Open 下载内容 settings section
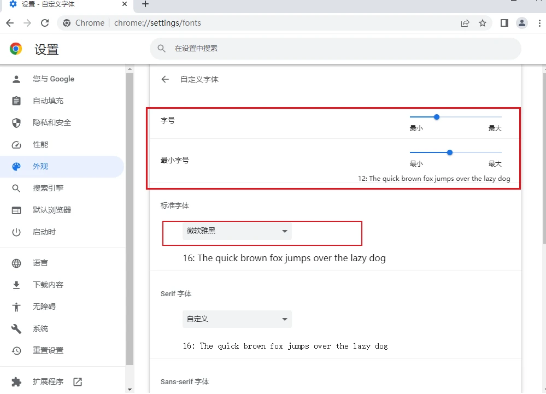Image resolution: width=546 pixels, height=394 pixels. pyautogui.click(x=48, y=285)
